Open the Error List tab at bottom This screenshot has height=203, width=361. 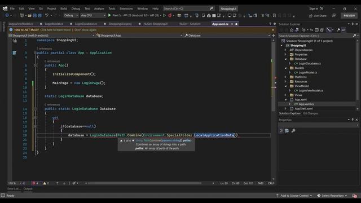pos(14,189)
